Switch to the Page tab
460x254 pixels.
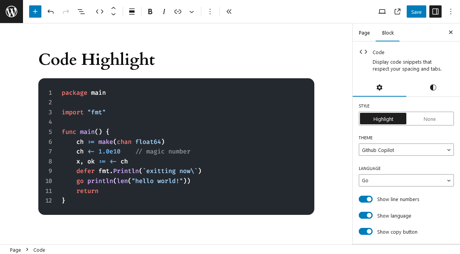(x=364, y=33)
